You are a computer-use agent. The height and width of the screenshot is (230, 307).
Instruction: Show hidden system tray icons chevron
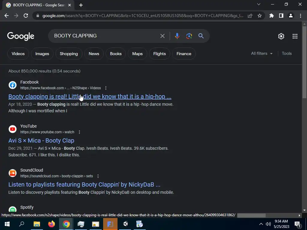click(x=261, y=224)
